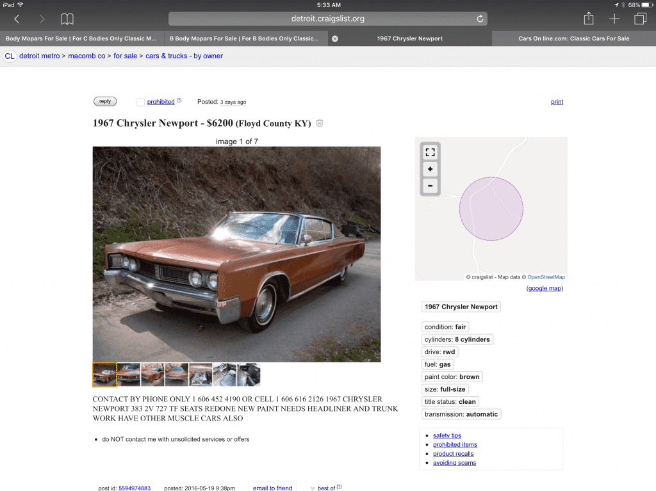Zoom in on the map
Viewport: 656px width, 491px height.
click(x=430, y=169)
